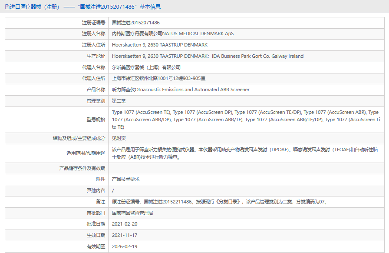Image resolution: width=389 pixels, height=253 pixels.
Task: Select the 产品名称 label
Action: click(96, 90)
